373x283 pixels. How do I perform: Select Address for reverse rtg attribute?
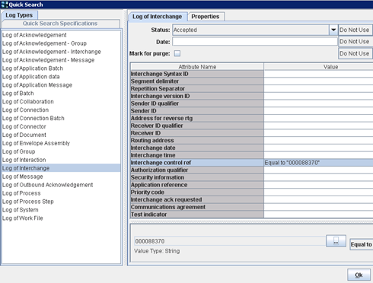click(197, 118)
